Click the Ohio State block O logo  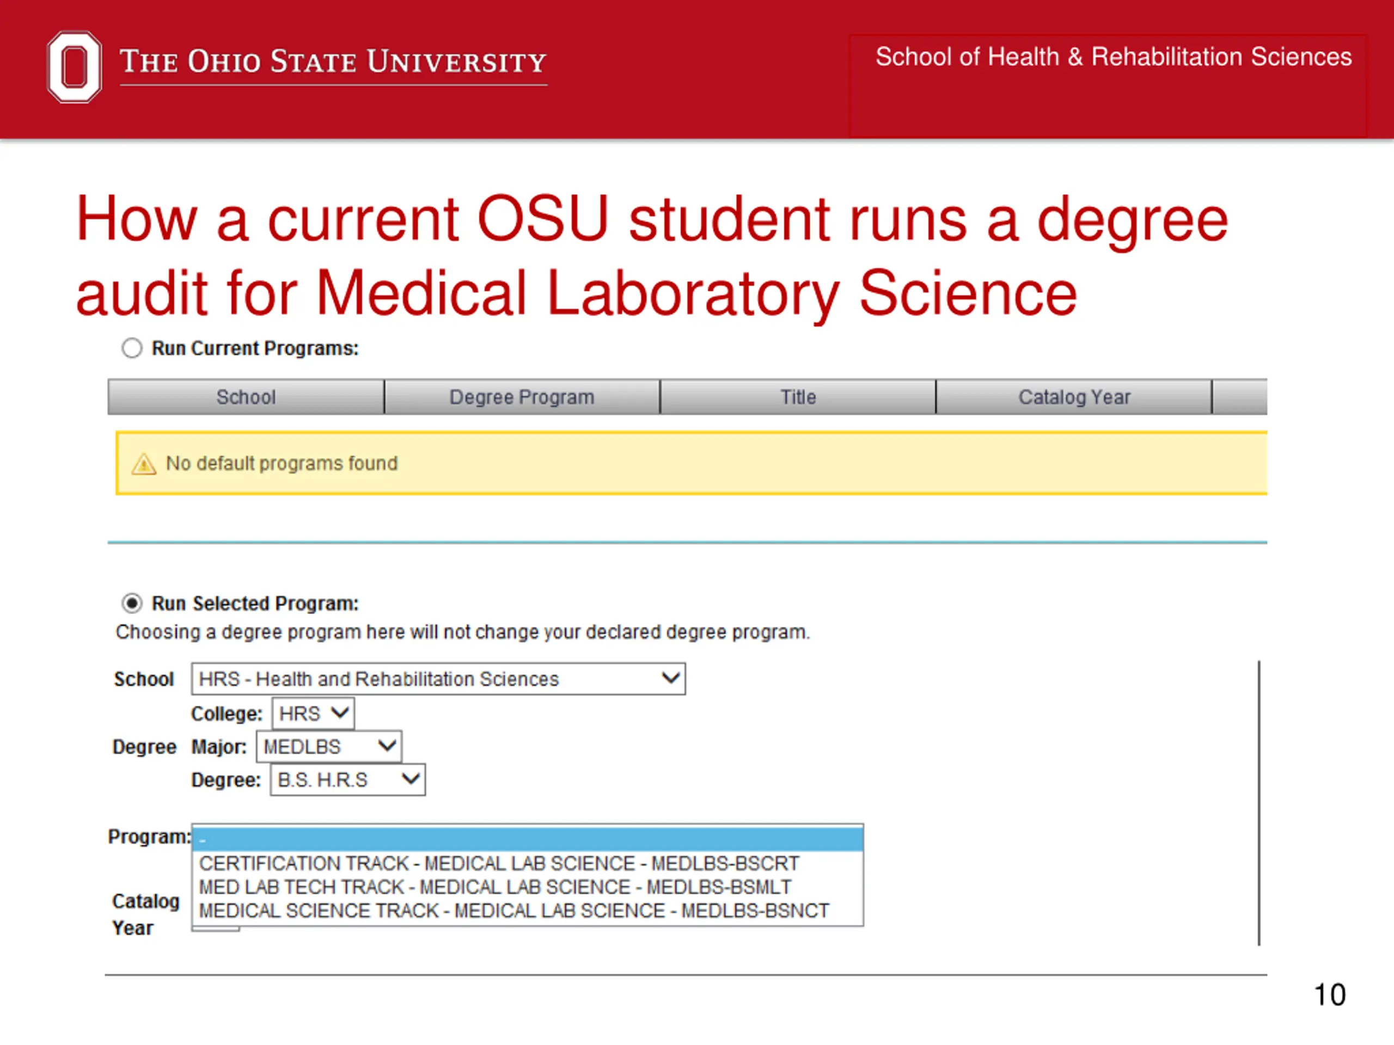pyautogui.click(x=75, y=67)
